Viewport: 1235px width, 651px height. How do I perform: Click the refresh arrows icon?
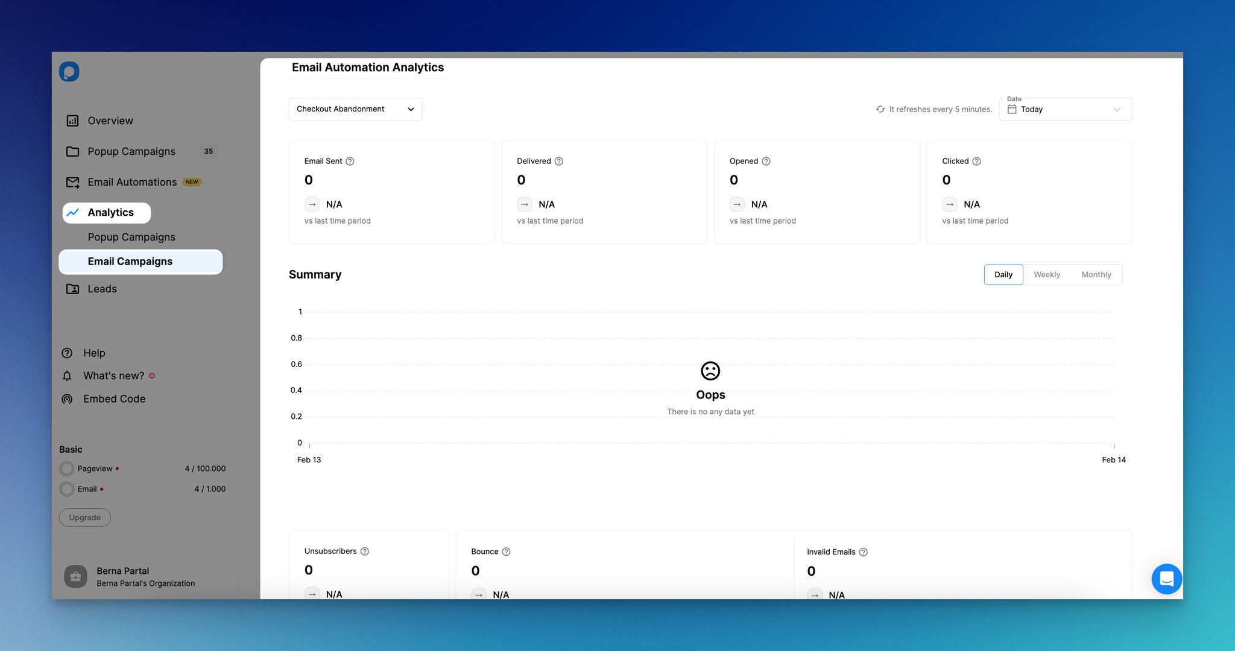point(880,109)
